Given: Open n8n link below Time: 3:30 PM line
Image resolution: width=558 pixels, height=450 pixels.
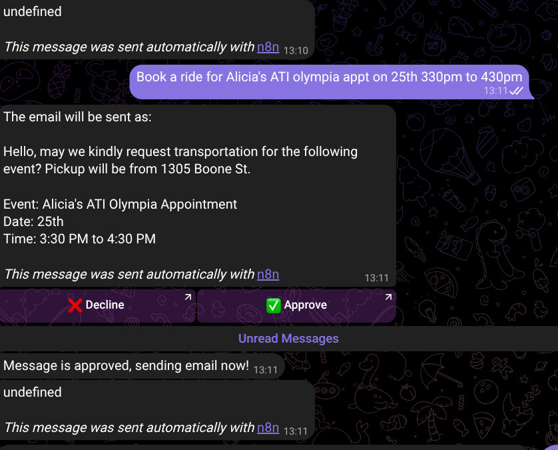Looking at the screenshot, I should point(268,274).
